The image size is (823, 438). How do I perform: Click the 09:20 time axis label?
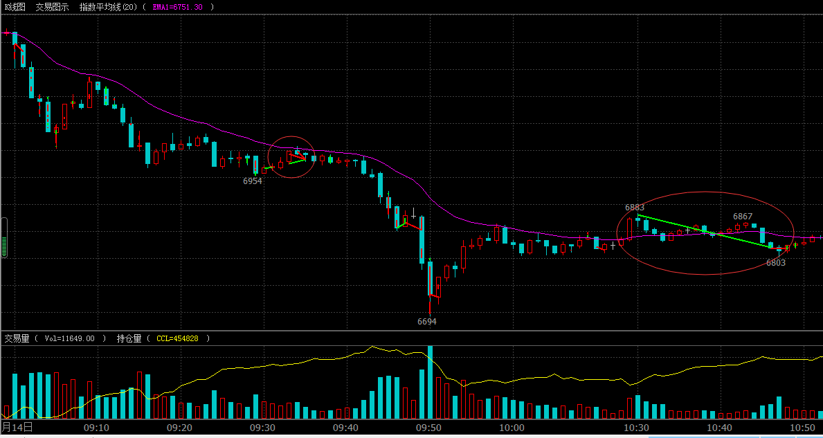coord(179,427)
